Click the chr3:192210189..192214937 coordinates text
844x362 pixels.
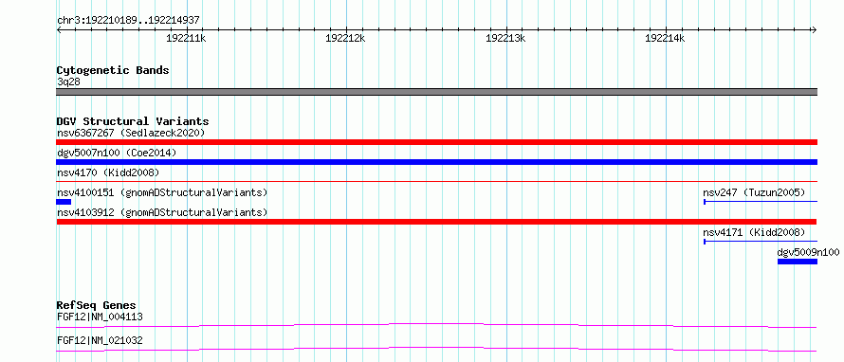coord(128,20)
